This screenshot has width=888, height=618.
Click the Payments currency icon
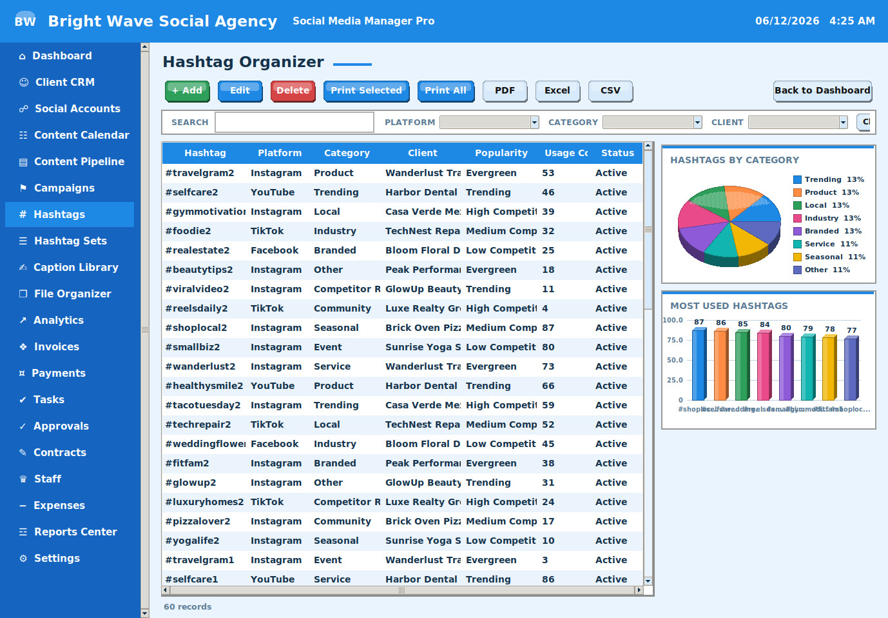[22, 374]
